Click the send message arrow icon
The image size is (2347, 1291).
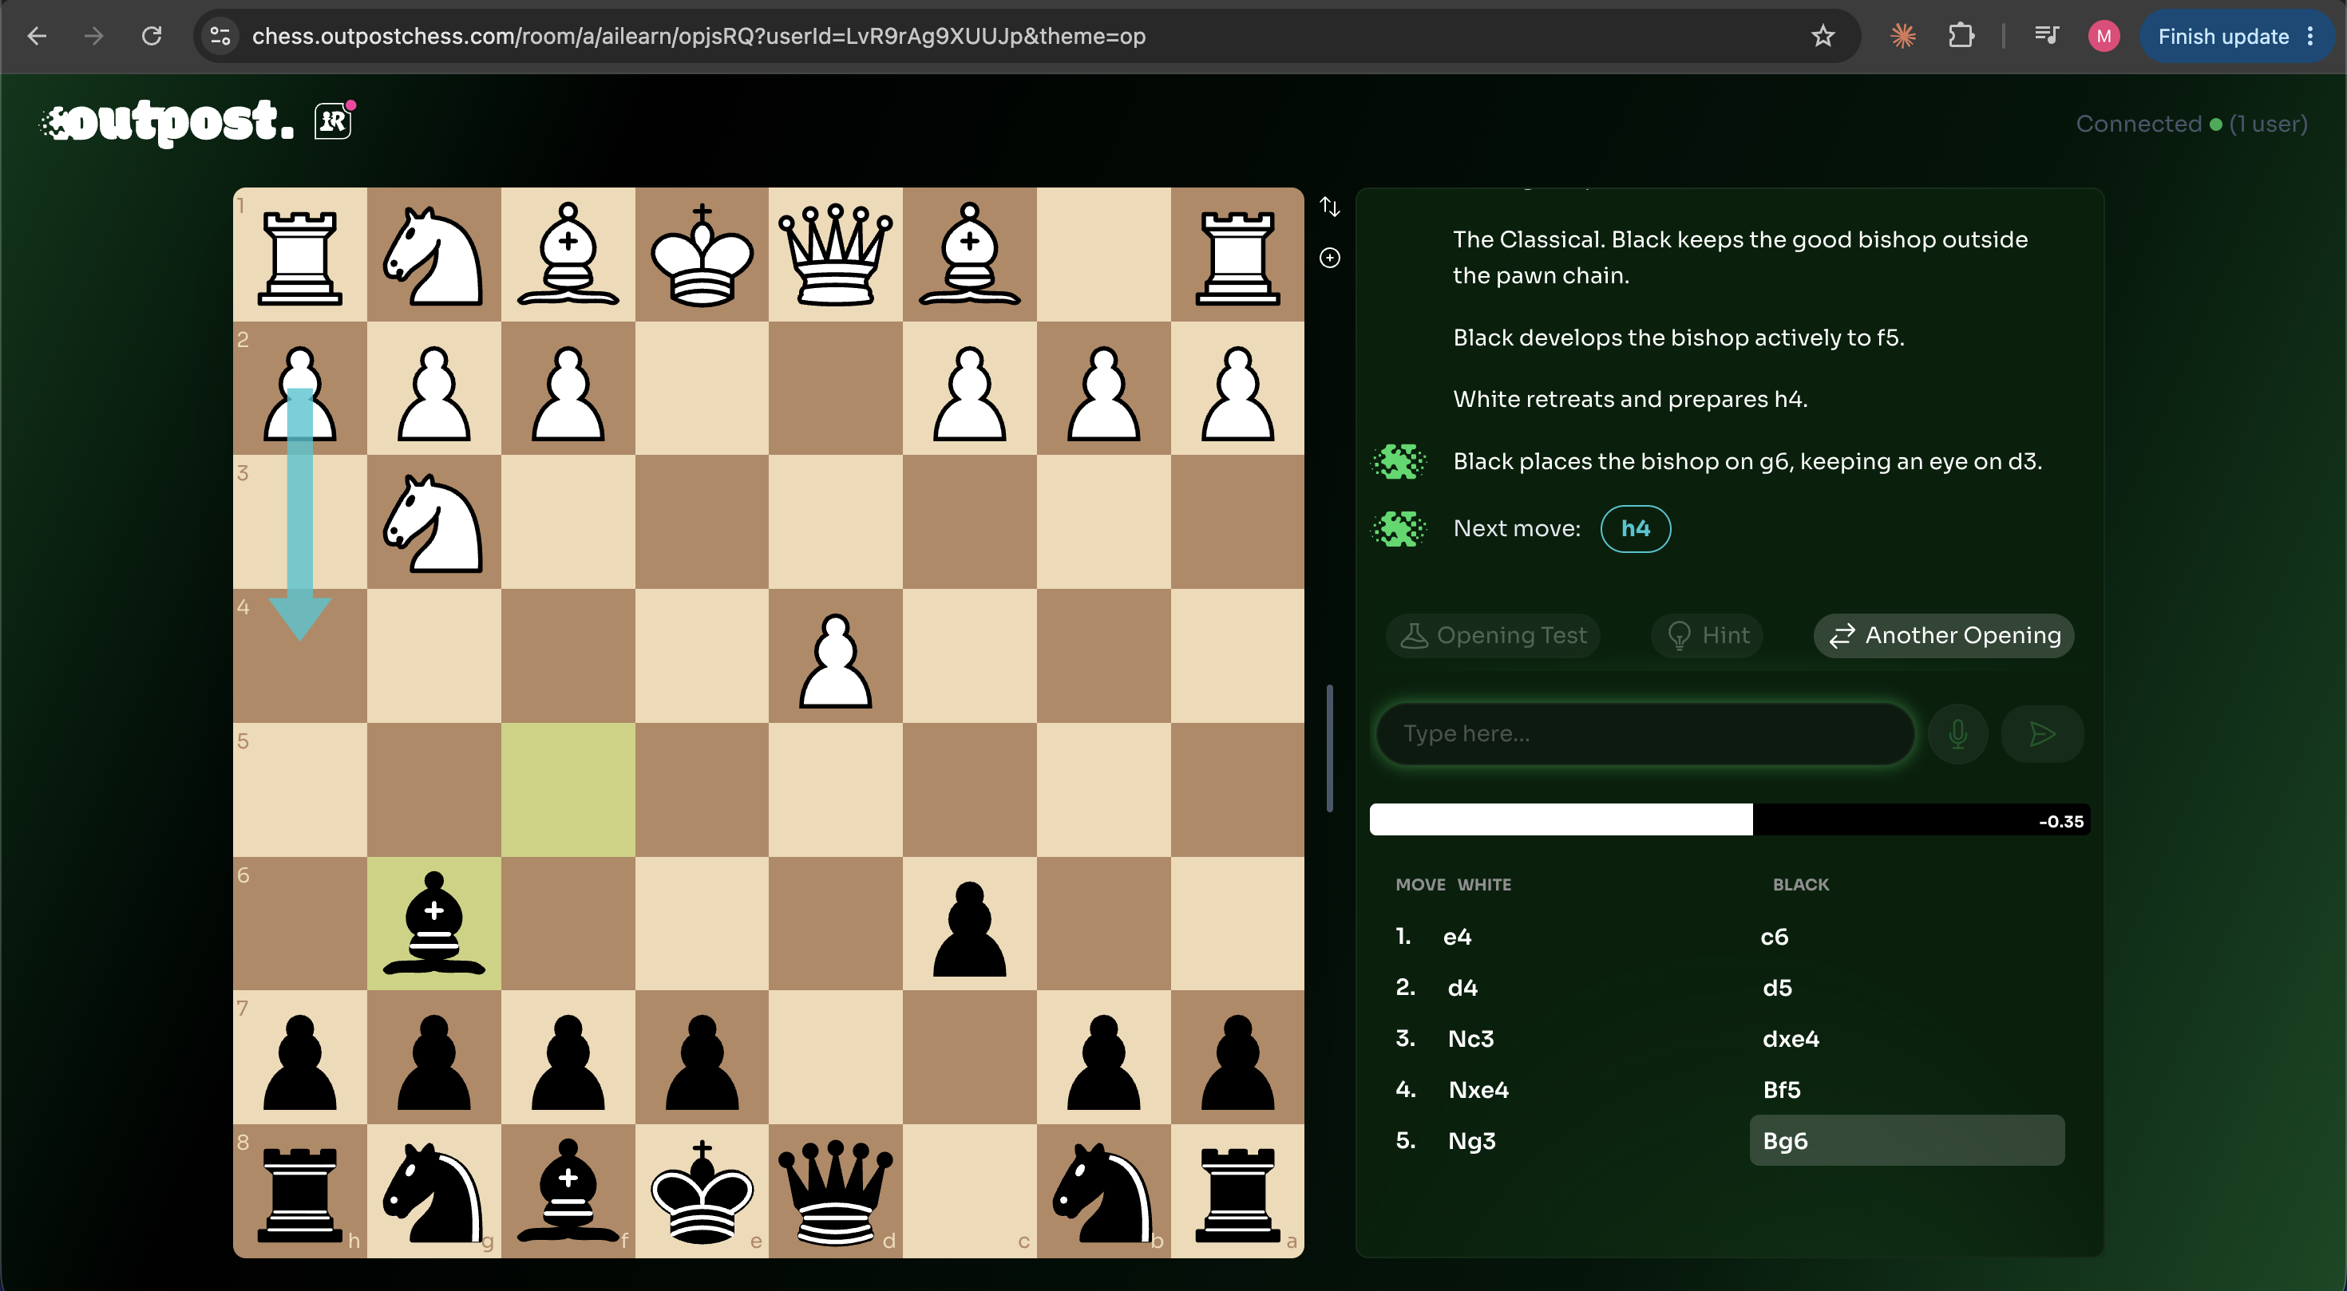(x=2042, y=734)
